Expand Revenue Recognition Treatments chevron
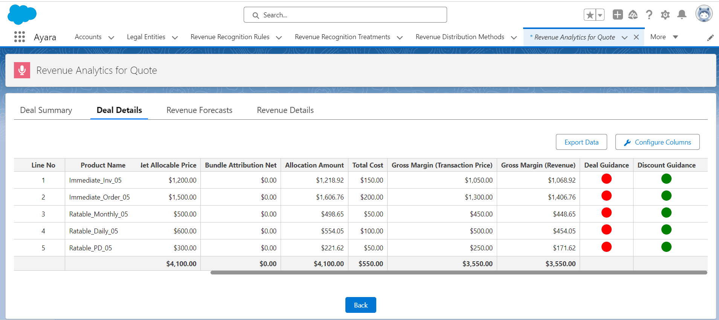 400,37
